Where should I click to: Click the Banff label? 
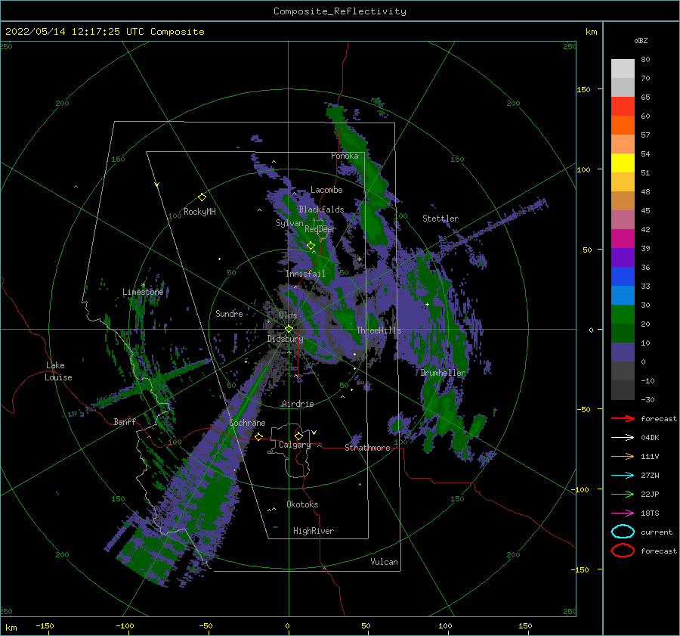click(125, 421)
